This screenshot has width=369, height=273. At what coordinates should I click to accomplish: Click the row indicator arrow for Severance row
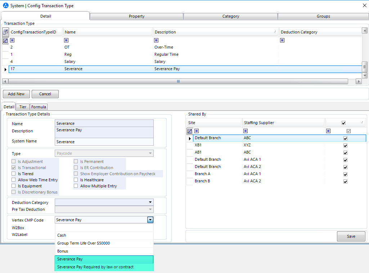(5, 69)
